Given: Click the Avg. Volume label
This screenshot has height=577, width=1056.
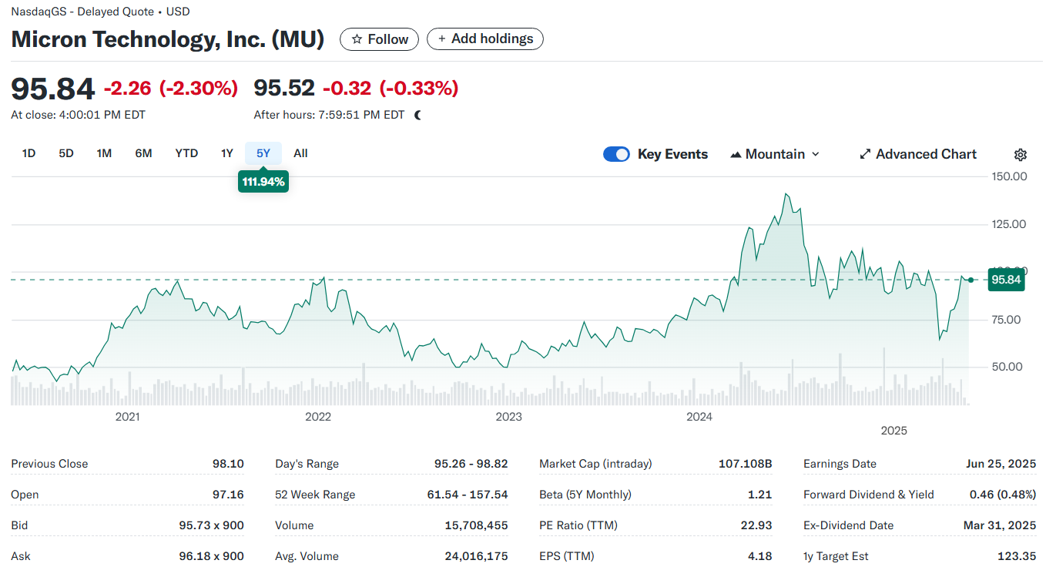Looking at the screenshot, I should [x=307, y=556].
